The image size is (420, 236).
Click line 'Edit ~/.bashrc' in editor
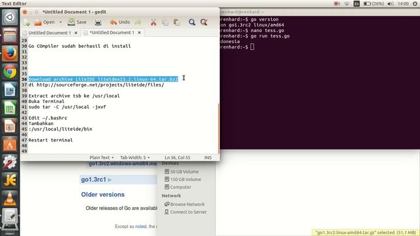click(x=48, y=118)
